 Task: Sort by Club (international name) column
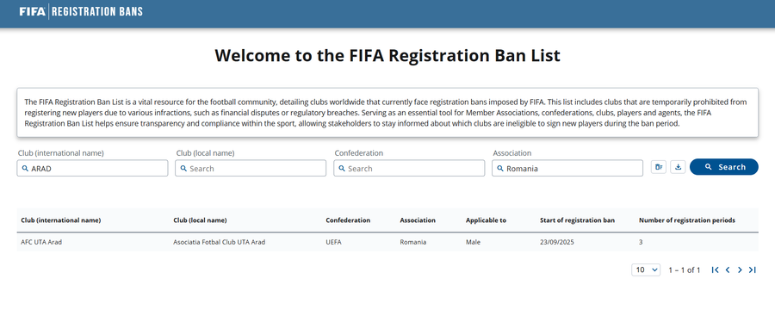(x=61, y=220)
